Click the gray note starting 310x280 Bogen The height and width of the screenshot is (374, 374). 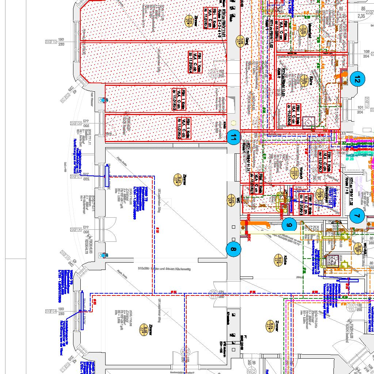pos(164,268)
